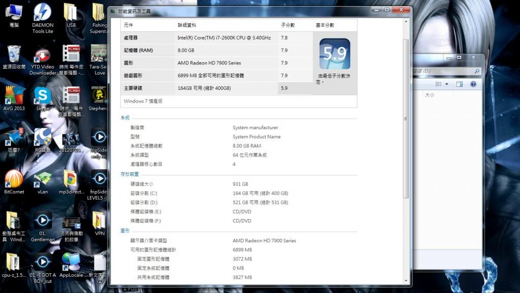Launch YTD Video Downloader shortcut
The width and height of the screenshot is (520, 293).
coord(43,55)
